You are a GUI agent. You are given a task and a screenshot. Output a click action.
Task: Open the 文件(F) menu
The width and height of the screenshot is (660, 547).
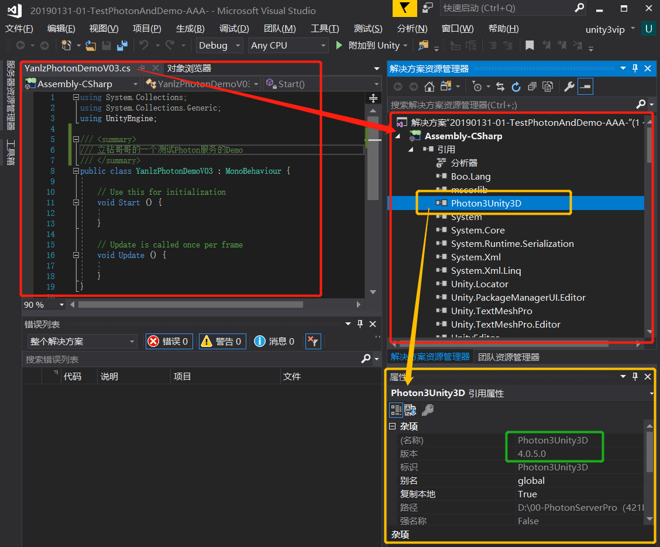click(19, 29)
